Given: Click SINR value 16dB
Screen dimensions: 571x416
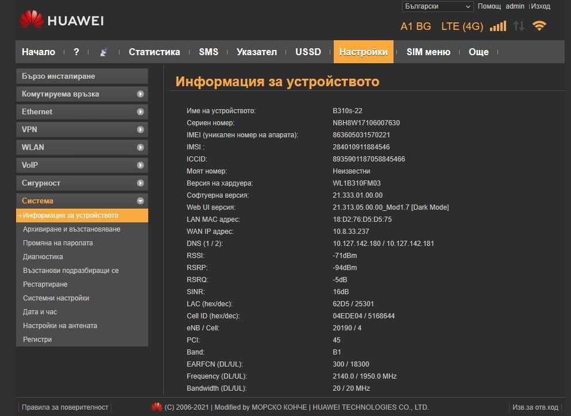Looking at the screenshot, I should coord(341,292).
